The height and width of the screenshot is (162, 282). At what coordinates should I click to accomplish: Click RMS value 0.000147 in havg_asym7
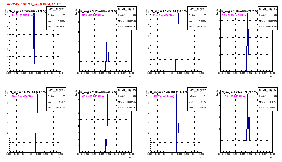272,108
